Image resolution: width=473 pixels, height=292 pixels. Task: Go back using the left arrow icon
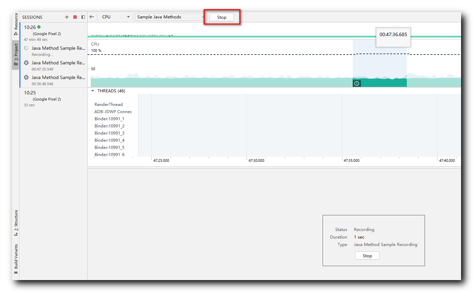pos(91,17)
